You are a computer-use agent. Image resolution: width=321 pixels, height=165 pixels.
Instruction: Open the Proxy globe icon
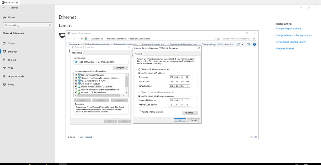pos(4,85)
